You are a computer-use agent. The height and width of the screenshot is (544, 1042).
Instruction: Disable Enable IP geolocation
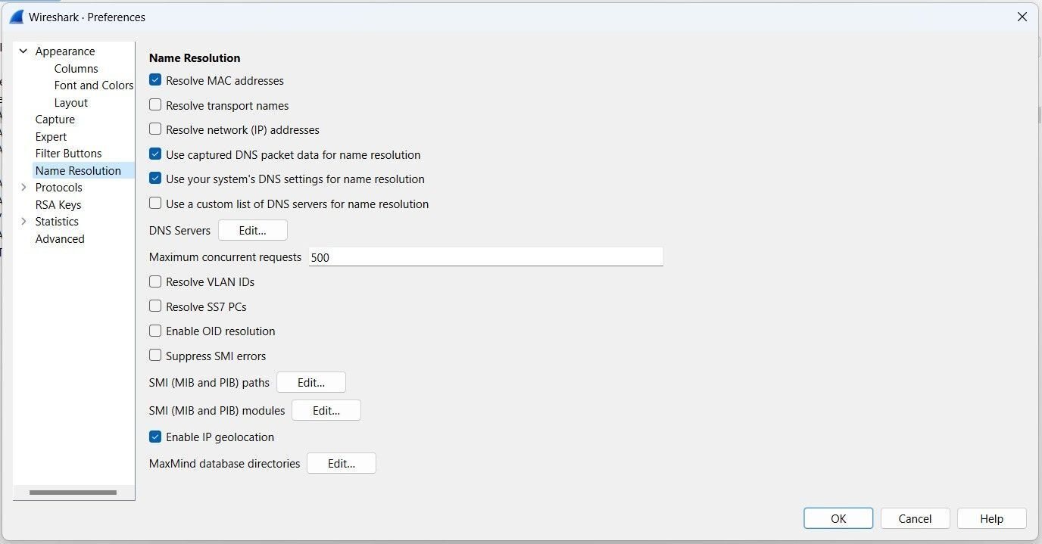point(155,436)
